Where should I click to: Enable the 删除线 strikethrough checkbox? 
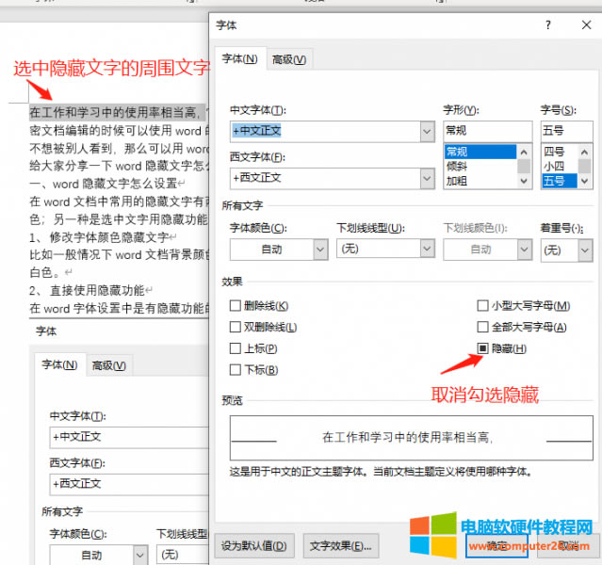coord(236,306)
